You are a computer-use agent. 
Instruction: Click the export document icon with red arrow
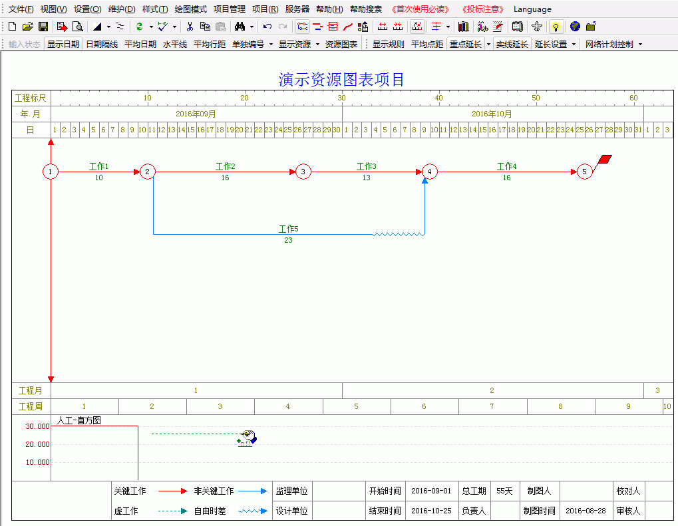63,27
